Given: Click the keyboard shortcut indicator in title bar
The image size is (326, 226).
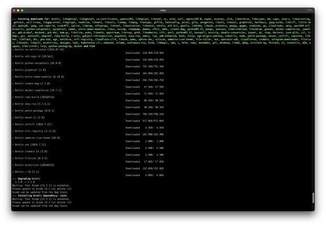Looking at the screenshot, I should coord(309,10).
